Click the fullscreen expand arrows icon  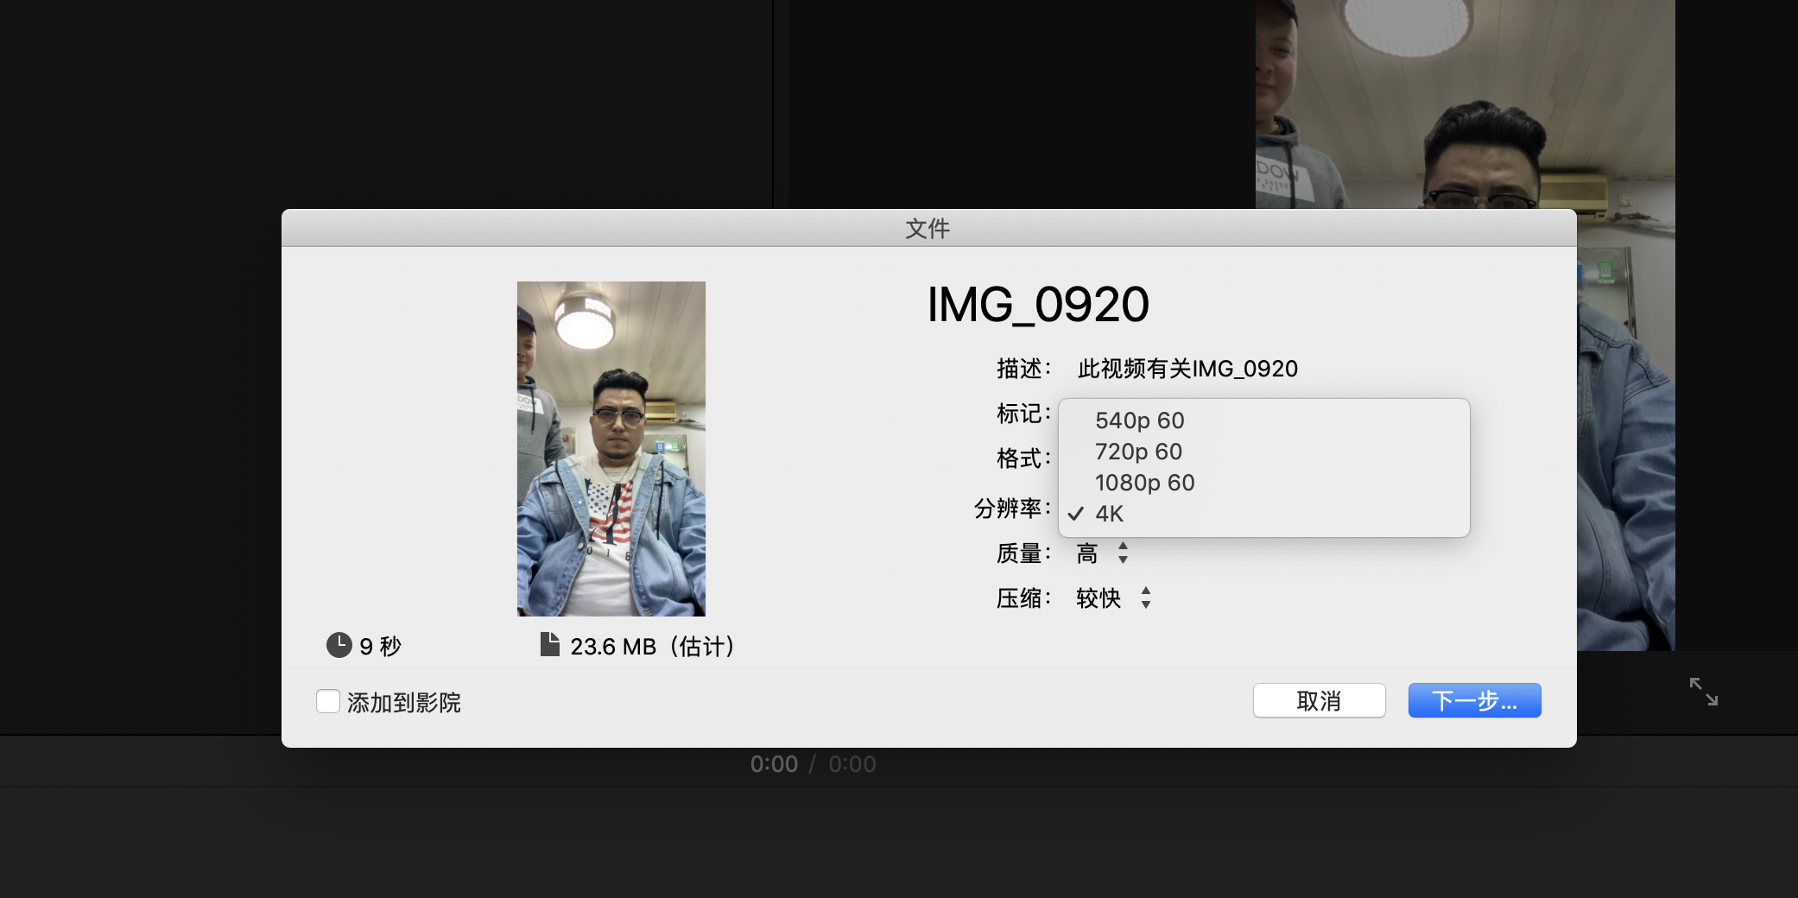[x=1703, y=692]
